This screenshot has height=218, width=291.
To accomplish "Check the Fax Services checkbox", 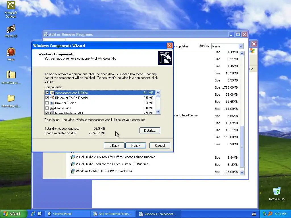I will pos(47,108).
